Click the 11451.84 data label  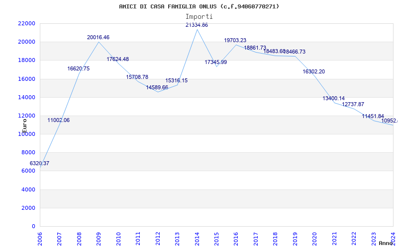coord(373,117)
